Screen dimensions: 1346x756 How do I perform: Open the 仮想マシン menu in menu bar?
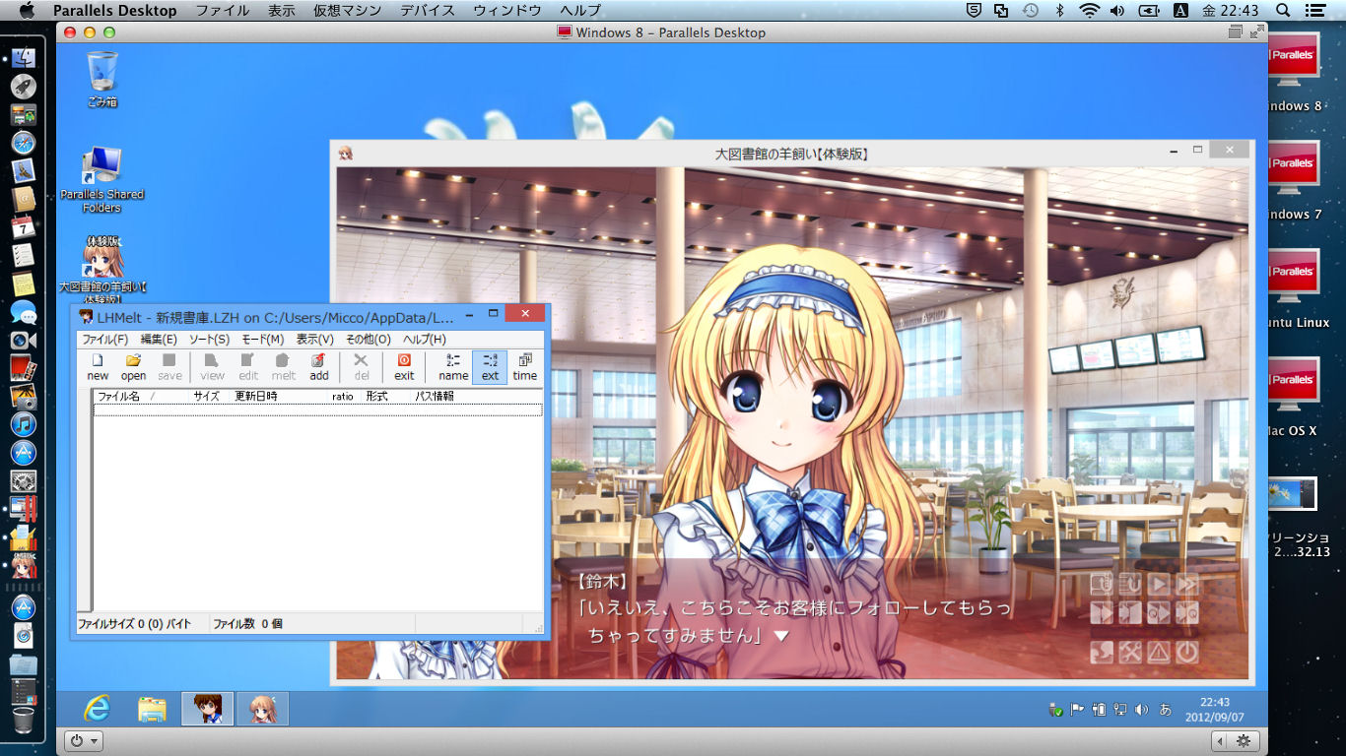[347, 10]
